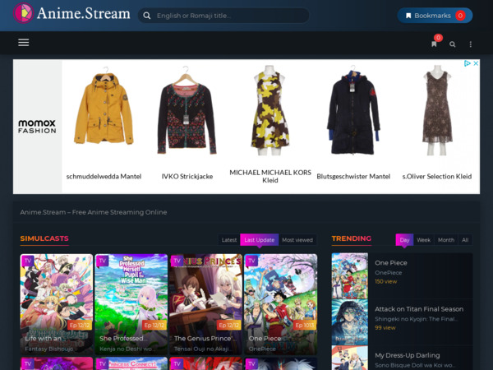Open the three-dot more options menu
This screenshot has height=370, width=493.
471,44
